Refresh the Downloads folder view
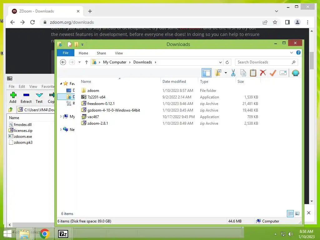 coord(227,62)
